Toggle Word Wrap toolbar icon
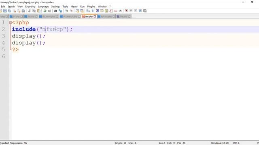This screenshot has height=145, width=259. tap(88, 11)
